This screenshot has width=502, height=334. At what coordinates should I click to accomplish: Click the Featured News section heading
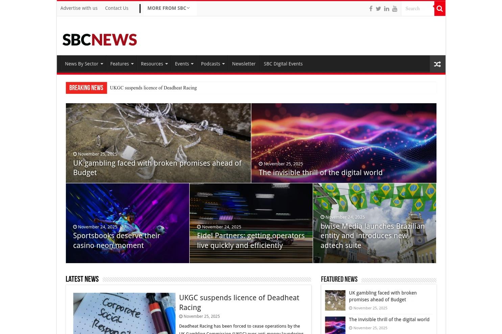click(x=339, y=279)
